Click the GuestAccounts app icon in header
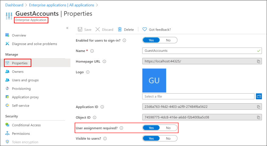Image resolution: width=267 pixels, height=146 pixels. click(x=9, y=16)
